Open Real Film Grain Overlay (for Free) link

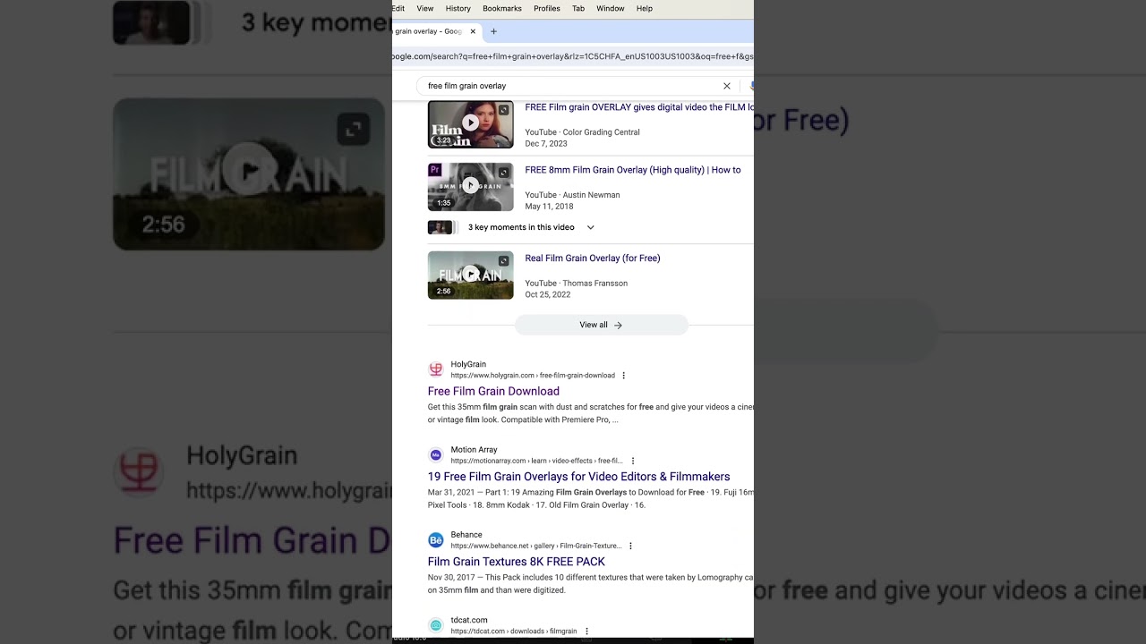tap(593, 258)
